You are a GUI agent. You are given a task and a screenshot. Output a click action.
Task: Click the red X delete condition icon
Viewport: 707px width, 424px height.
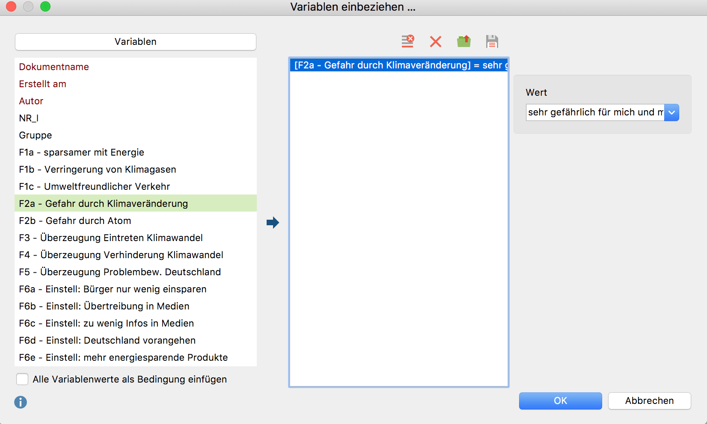436,41
